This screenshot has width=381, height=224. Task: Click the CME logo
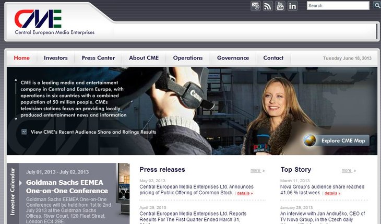38,19
